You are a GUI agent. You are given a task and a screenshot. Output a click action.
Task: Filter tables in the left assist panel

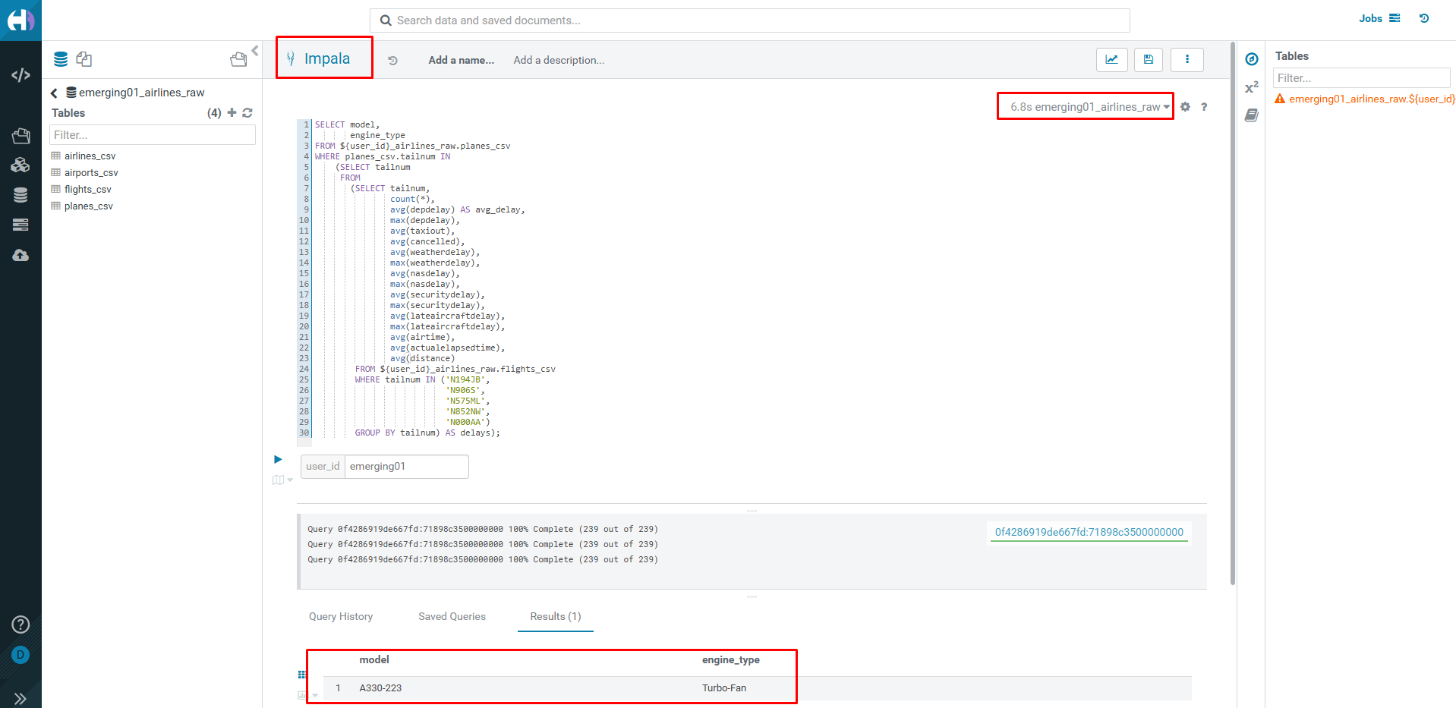pyautogui.click(x=153, y=135)
